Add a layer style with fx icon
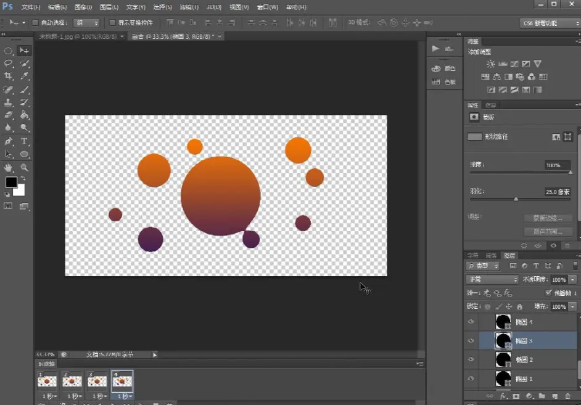Image resolution: width=581 pixels, height=405 pixels. click(x=503, y=396)
